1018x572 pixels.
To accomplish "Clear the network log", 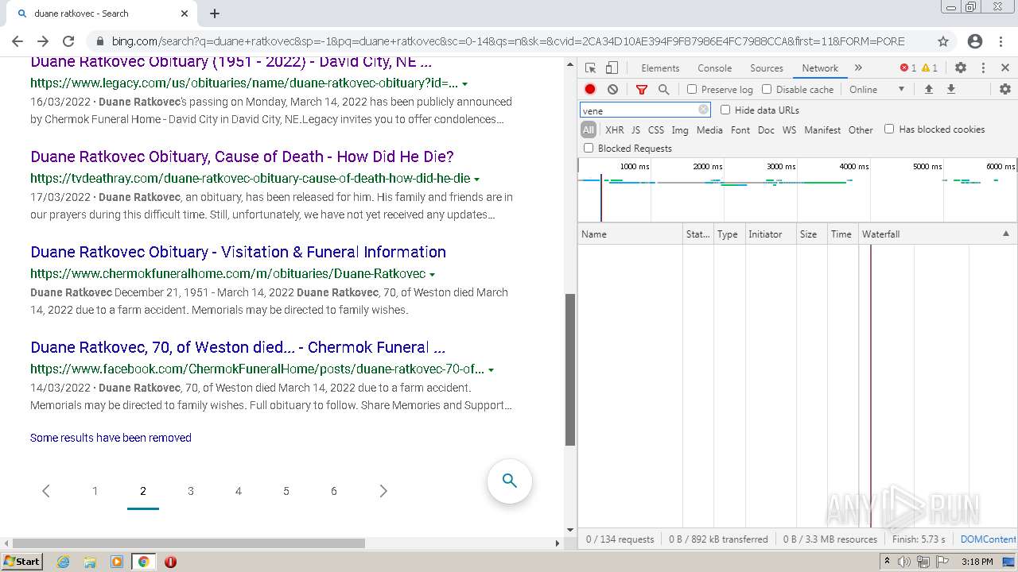I will [612, 90].
